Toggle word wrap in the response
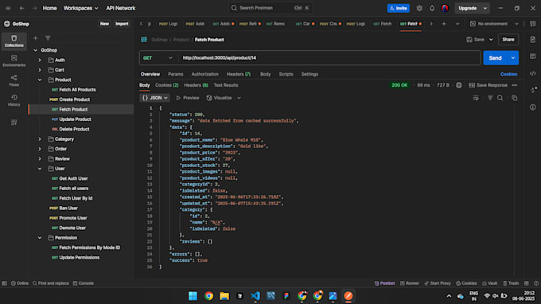541x304 pixels. (476, 98)
